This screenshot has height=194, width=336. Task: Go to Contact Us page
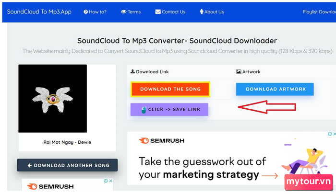tap(170, 12)
